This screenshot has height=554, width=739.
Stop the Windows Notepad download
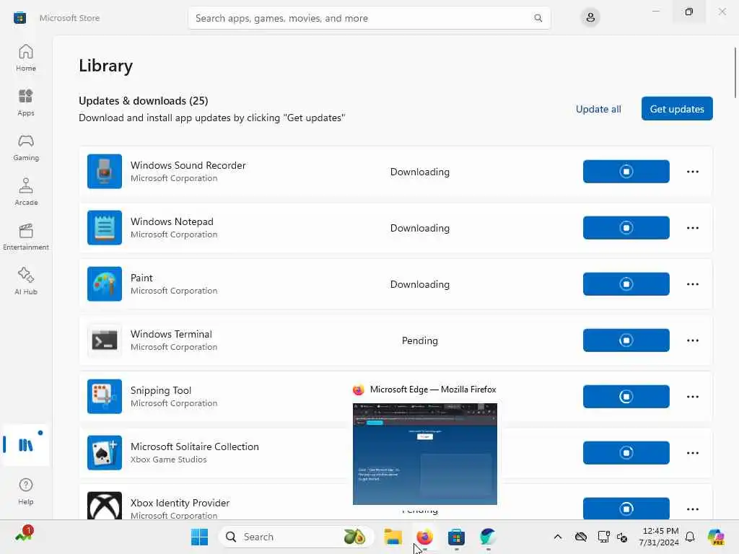tap(626, 227)
